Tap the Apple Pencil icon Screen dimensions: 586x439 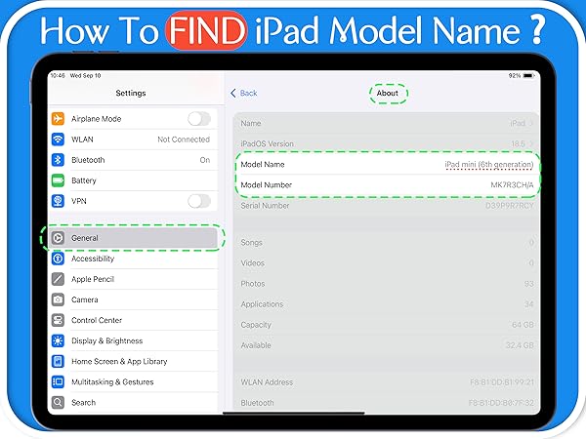click(58, 279)
